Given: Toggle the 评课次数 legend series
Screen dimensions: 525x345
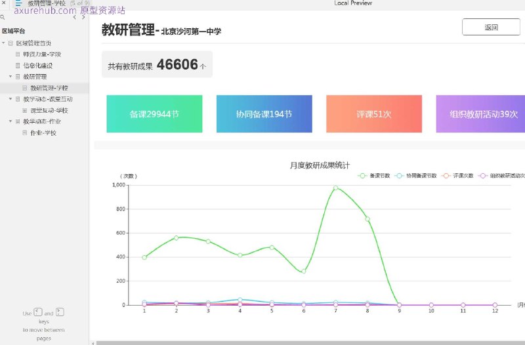Looking at the screenshot, I should point(457,176).
